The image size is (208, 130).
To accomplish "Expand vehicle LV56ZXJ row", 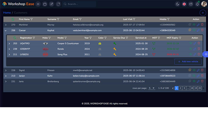I will click(x=9, y=54).
